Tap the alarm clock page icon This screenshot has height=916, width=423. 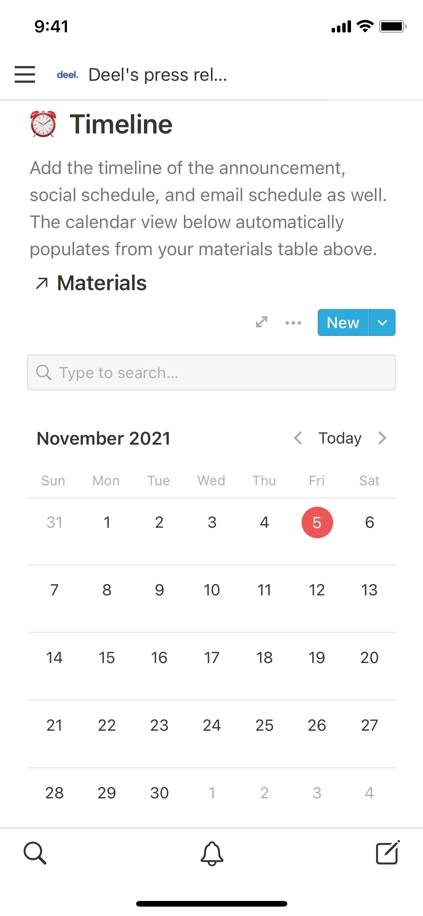point(43,124)
